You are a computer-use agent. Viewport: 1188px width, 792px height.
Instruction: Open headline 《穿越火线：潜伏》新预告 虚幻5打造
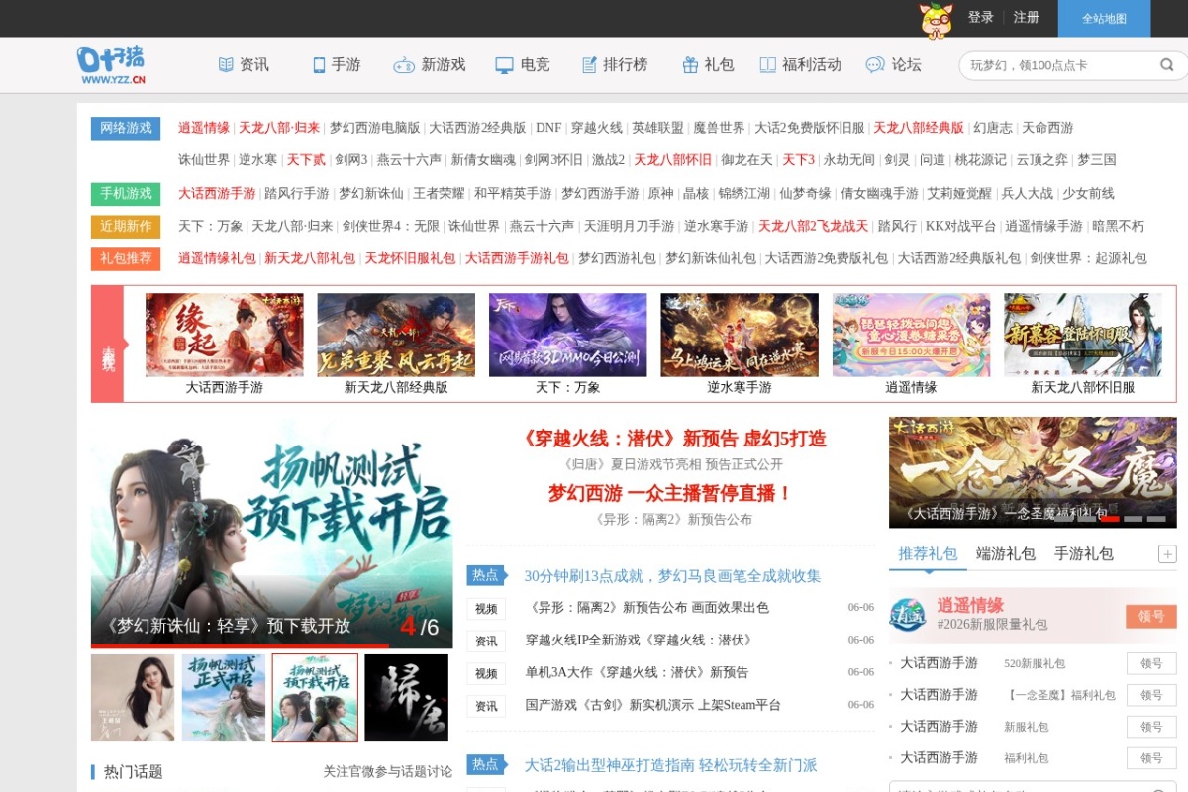pyautogui.click(x=674, y=439)
